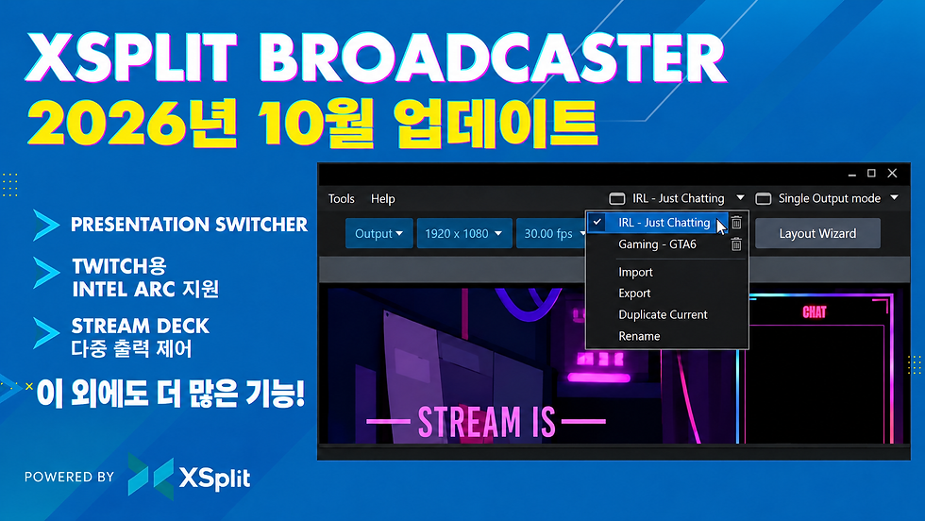Screen dimensions: 925x521
Task: Select Duplicate Current option
Action: coord(663,314)
